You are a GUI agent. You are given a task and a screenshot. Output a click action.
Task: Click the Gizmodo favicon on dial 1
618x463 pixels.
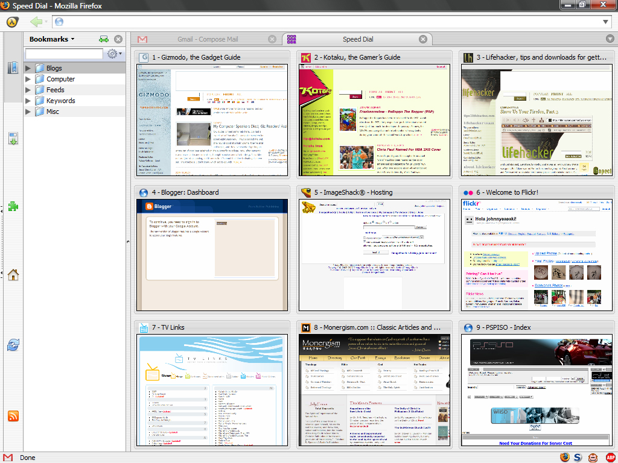pyautogui.click(x=144, y=57)
